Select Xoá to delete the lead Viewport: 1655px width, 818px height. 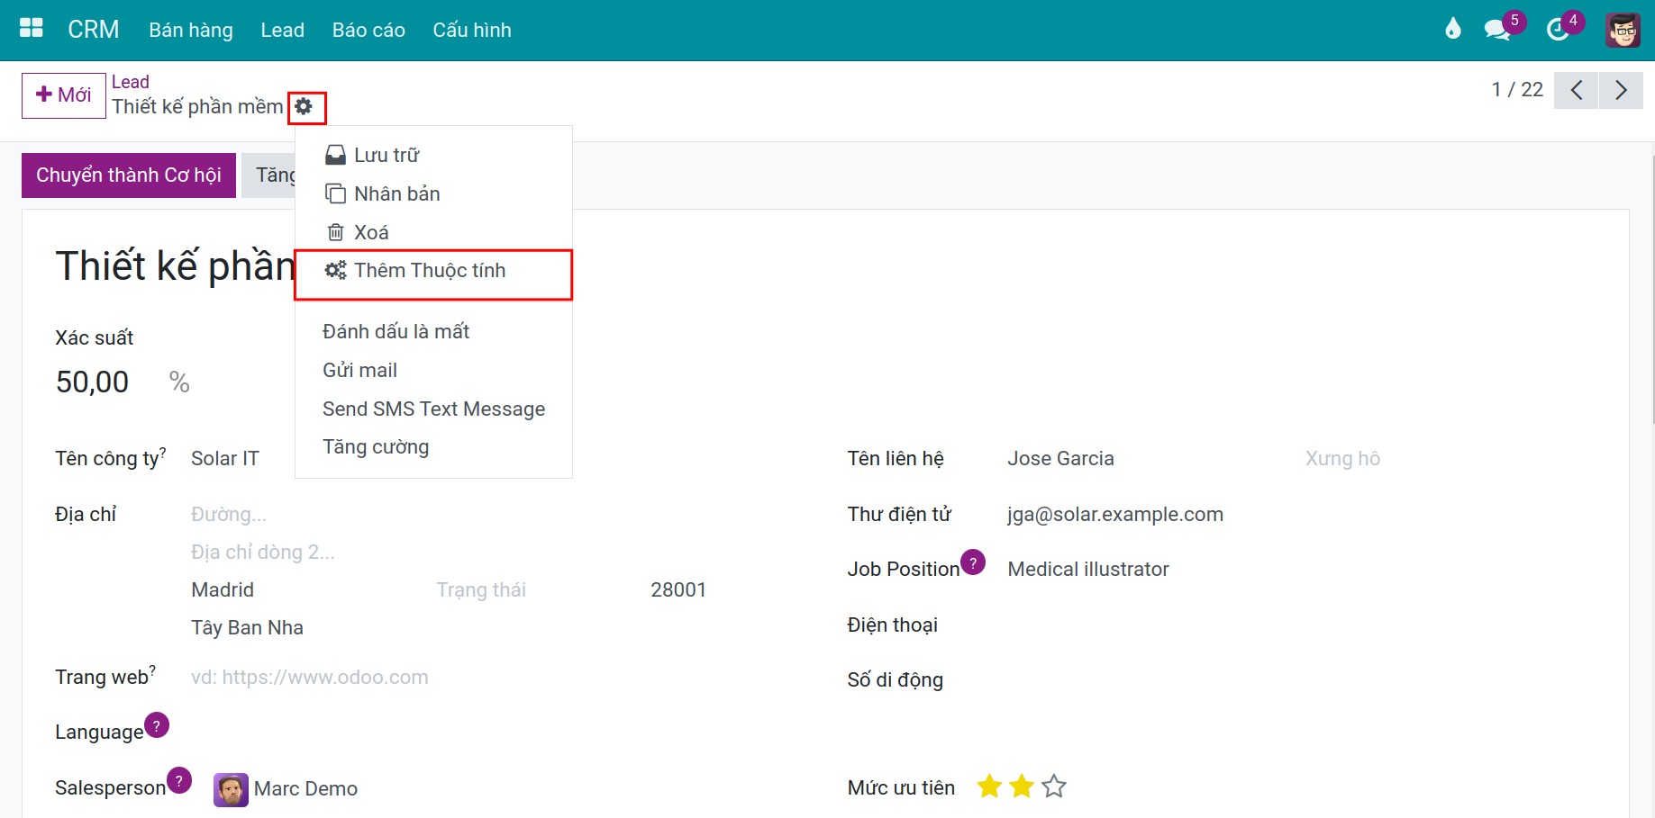pos(433,232)
